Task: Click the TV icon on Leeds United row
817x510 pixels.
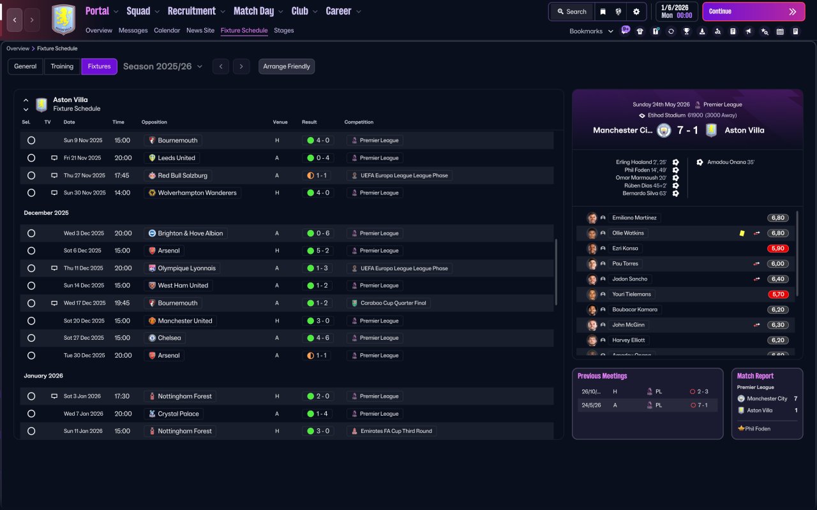Action: click(54, 158)
